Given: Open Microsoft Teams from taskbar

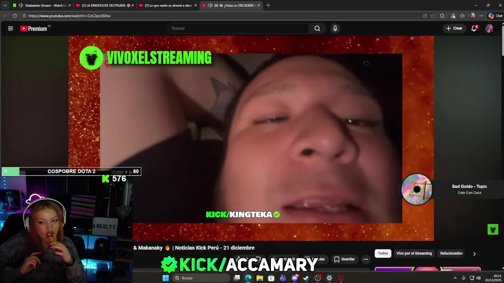Looking at the screenshot, I should coord(283,278).
